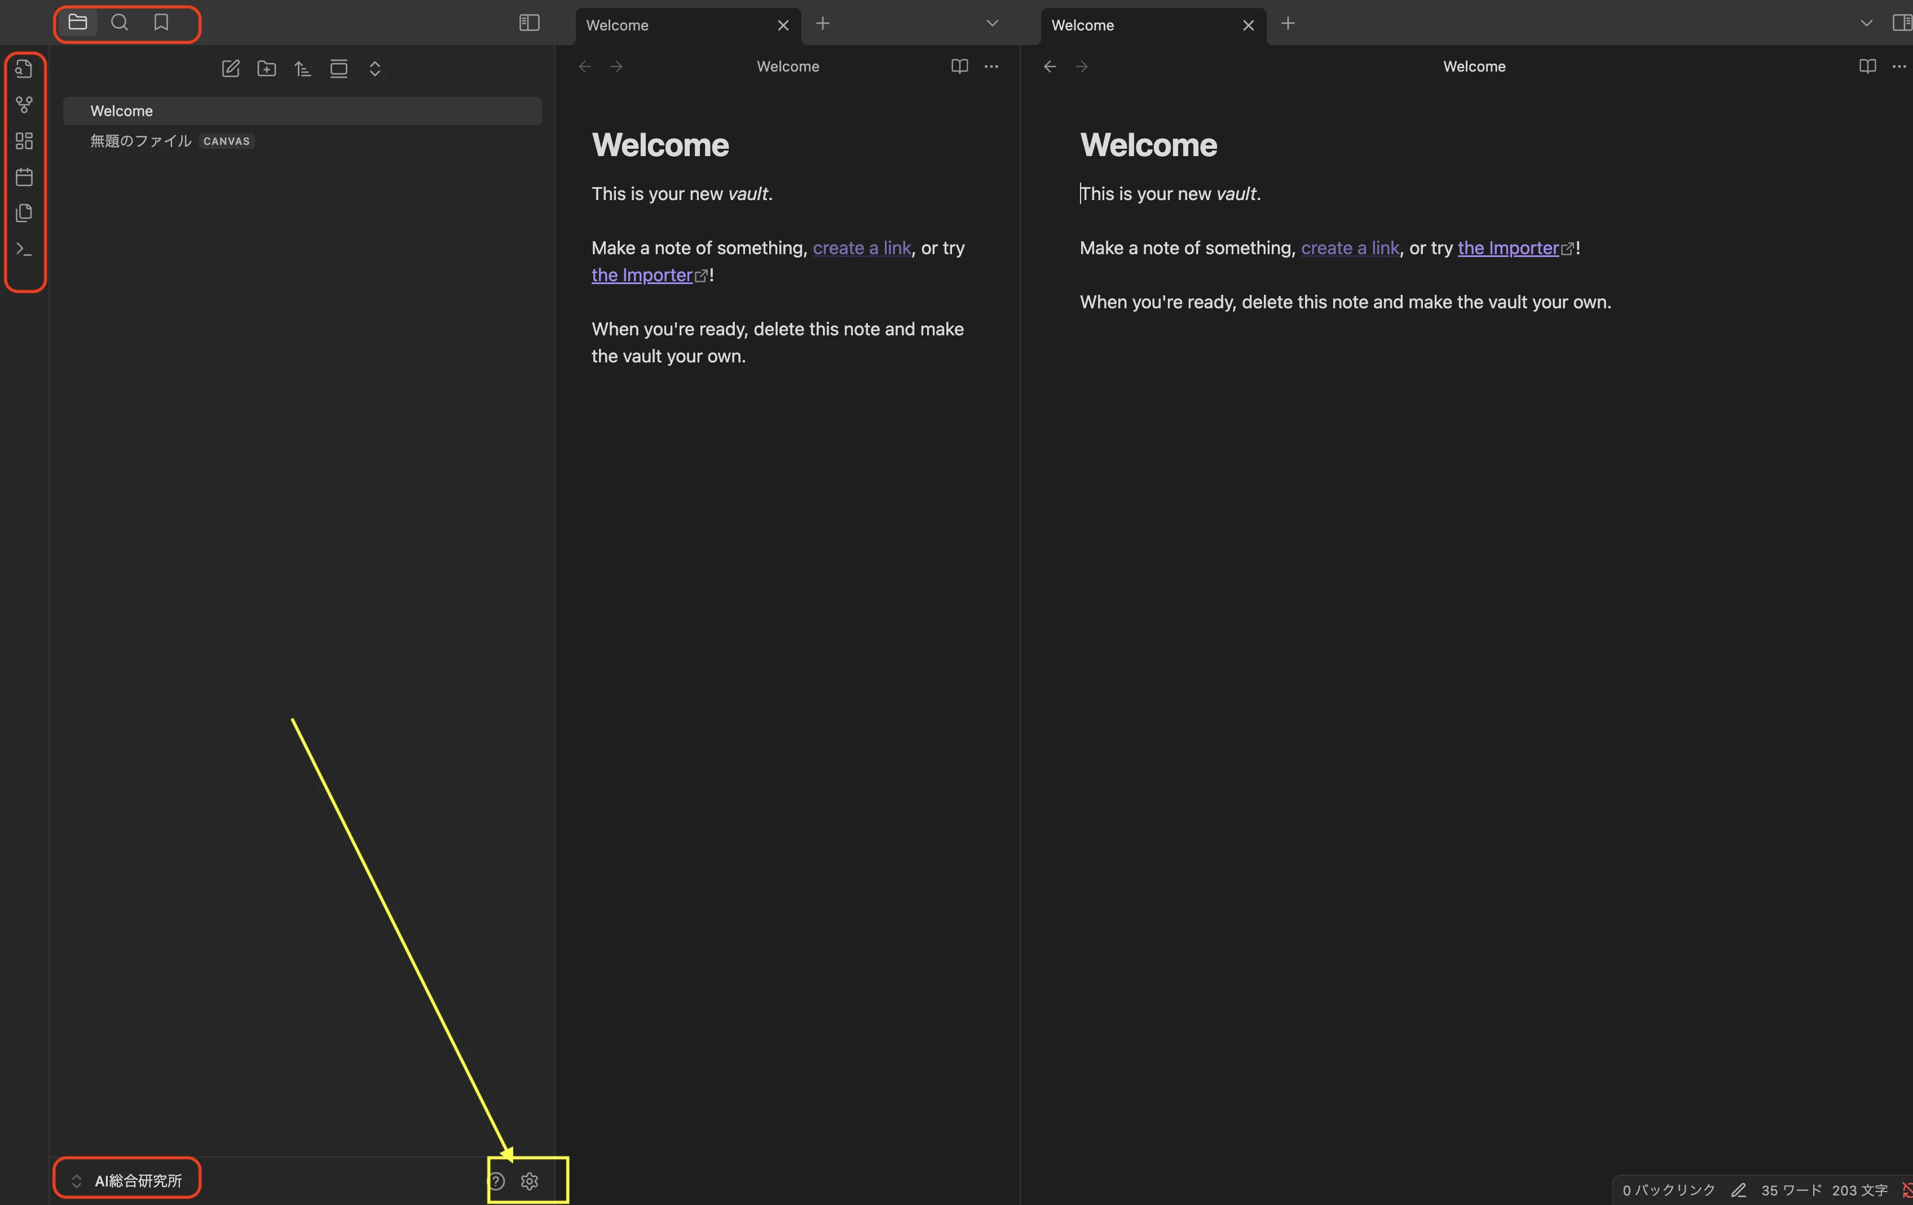The image size is (1913, 1205).
Task: Open AI総合研究所 vault switcher
Action: click(x=127, y=1180)
